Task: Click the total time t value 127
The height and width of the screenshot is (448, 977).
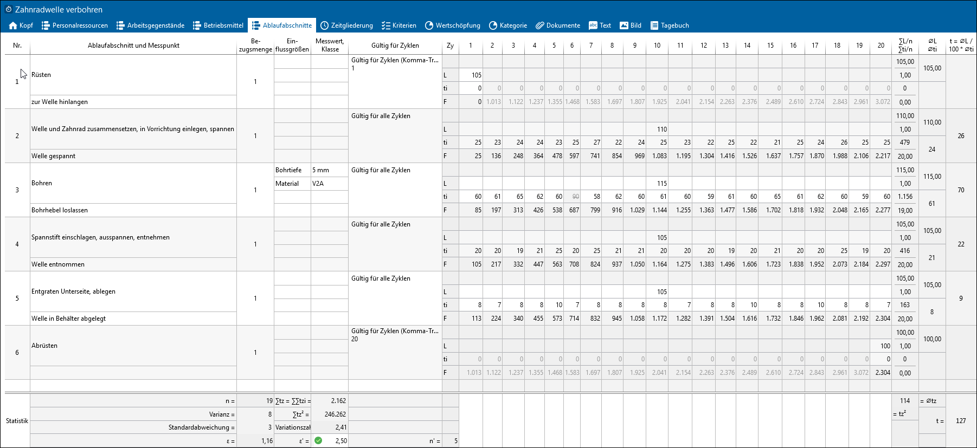Action: click(x=961, y=421)
